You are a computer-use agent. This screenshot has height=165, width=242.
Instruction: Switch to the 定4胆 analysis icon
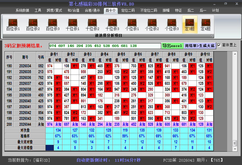[x=206, y=24]
